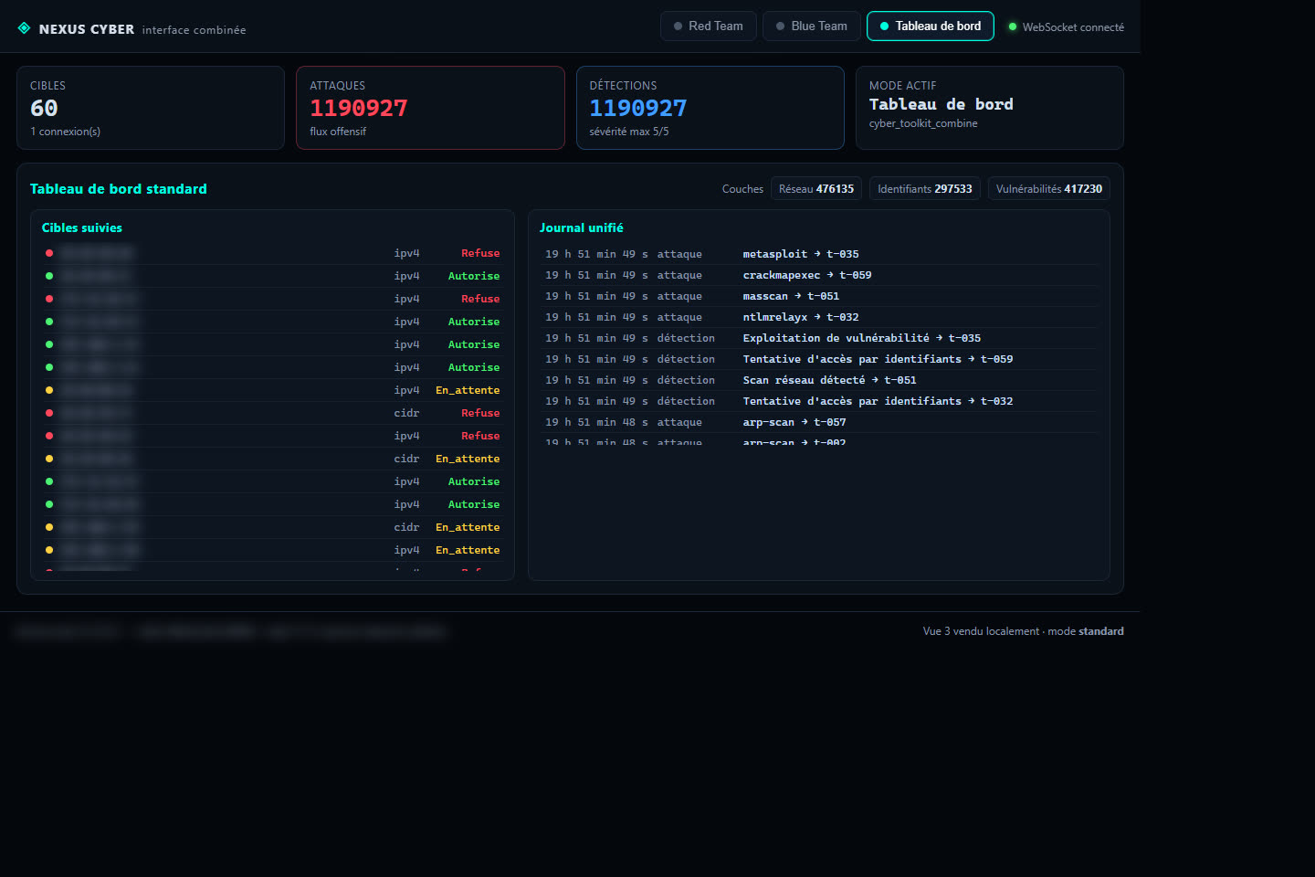Click the arp-scan → t-057 journal row
Image resolution: width=1315 pixels, height=877 pixels.
pos(819,422)
